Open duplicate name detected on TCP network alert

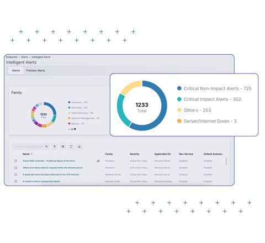51,175
